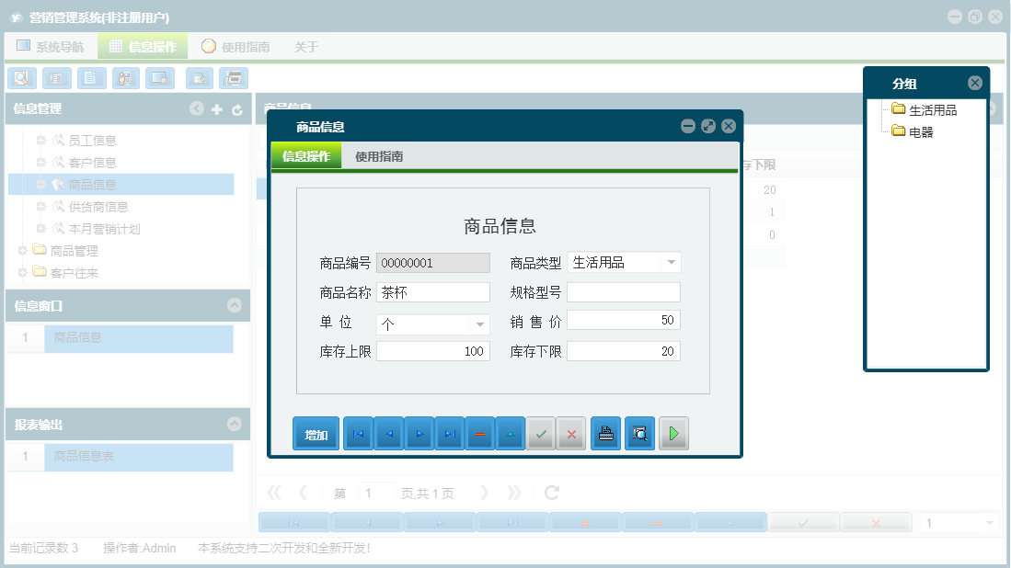Open the 商品类型 dropdown showing 生活用品
The height and width of the screenshot is (568, 1011).
coord(672,262)
